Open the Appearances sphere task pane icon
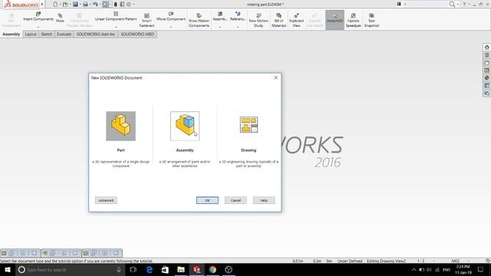The width and height of the screenshot is (491, 276). [486, 77]
